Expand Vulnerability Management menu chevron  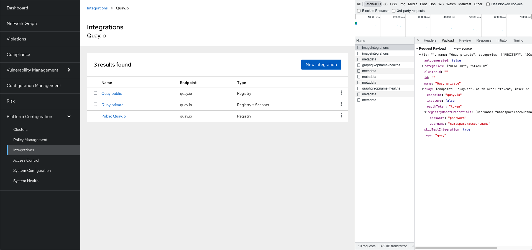(x=69, y=70)
